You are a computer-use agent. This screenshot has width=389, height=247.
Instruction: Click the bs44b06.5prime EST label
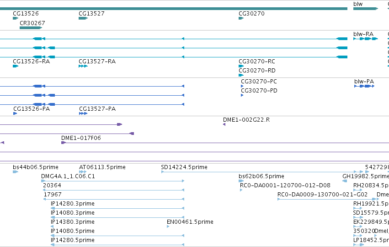point(36,167)
